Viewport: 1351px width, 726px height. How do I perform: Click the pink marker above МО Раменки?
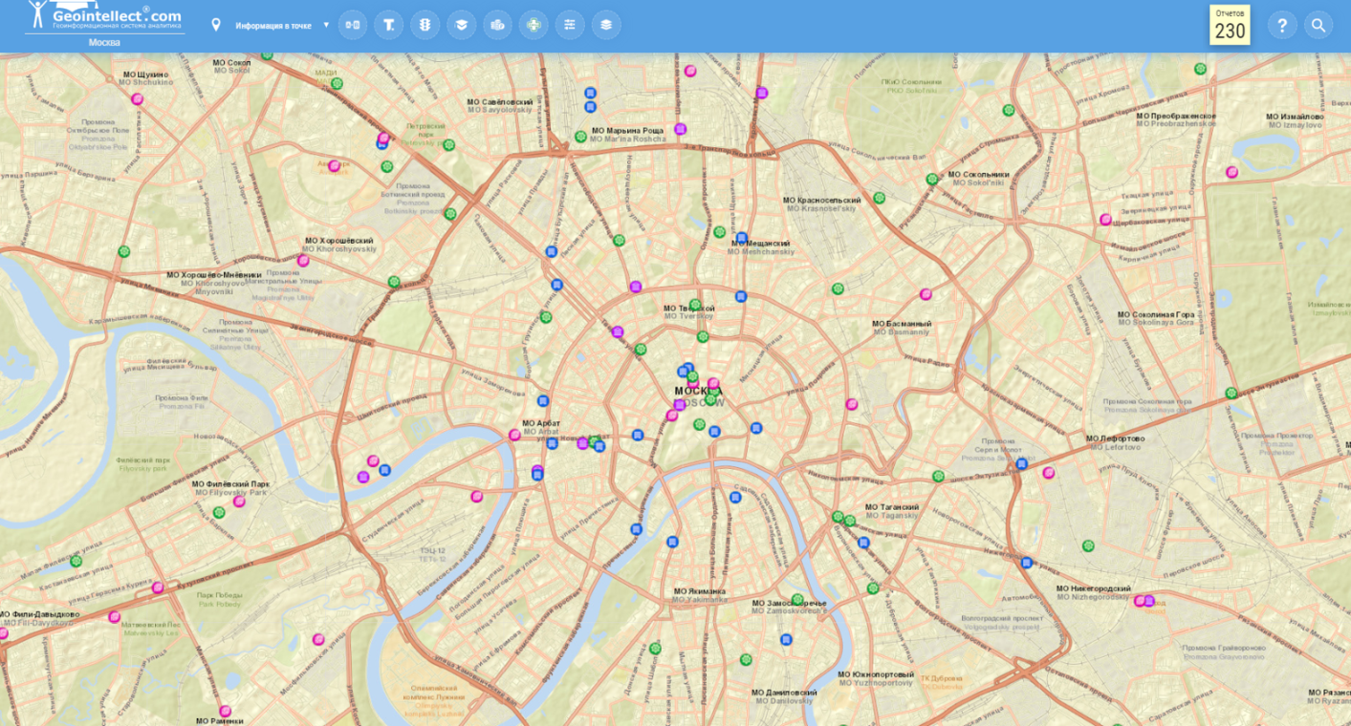tap(226, 711)
